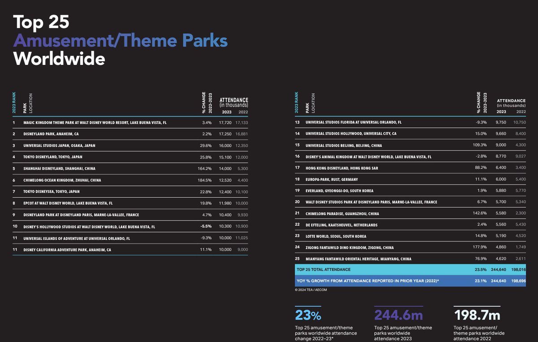Viewport: 538px width, 342px height.
Task: Click YOY growth value '23.1%'
Action: [482, 281]
